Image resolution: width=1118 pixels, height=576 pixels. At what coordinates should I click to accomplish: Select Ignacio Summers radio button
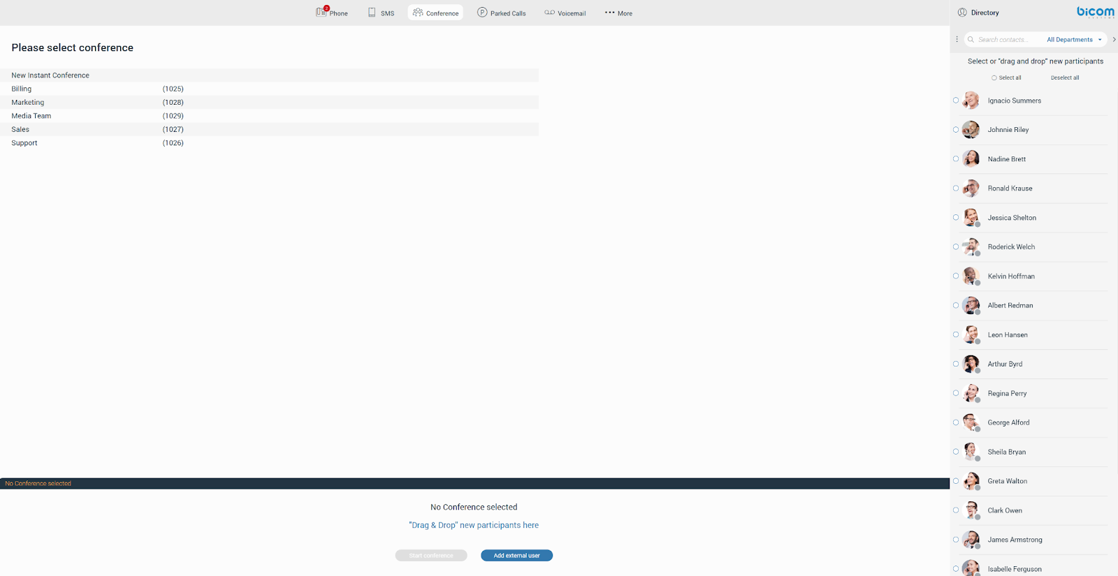[x=956, y=101]
